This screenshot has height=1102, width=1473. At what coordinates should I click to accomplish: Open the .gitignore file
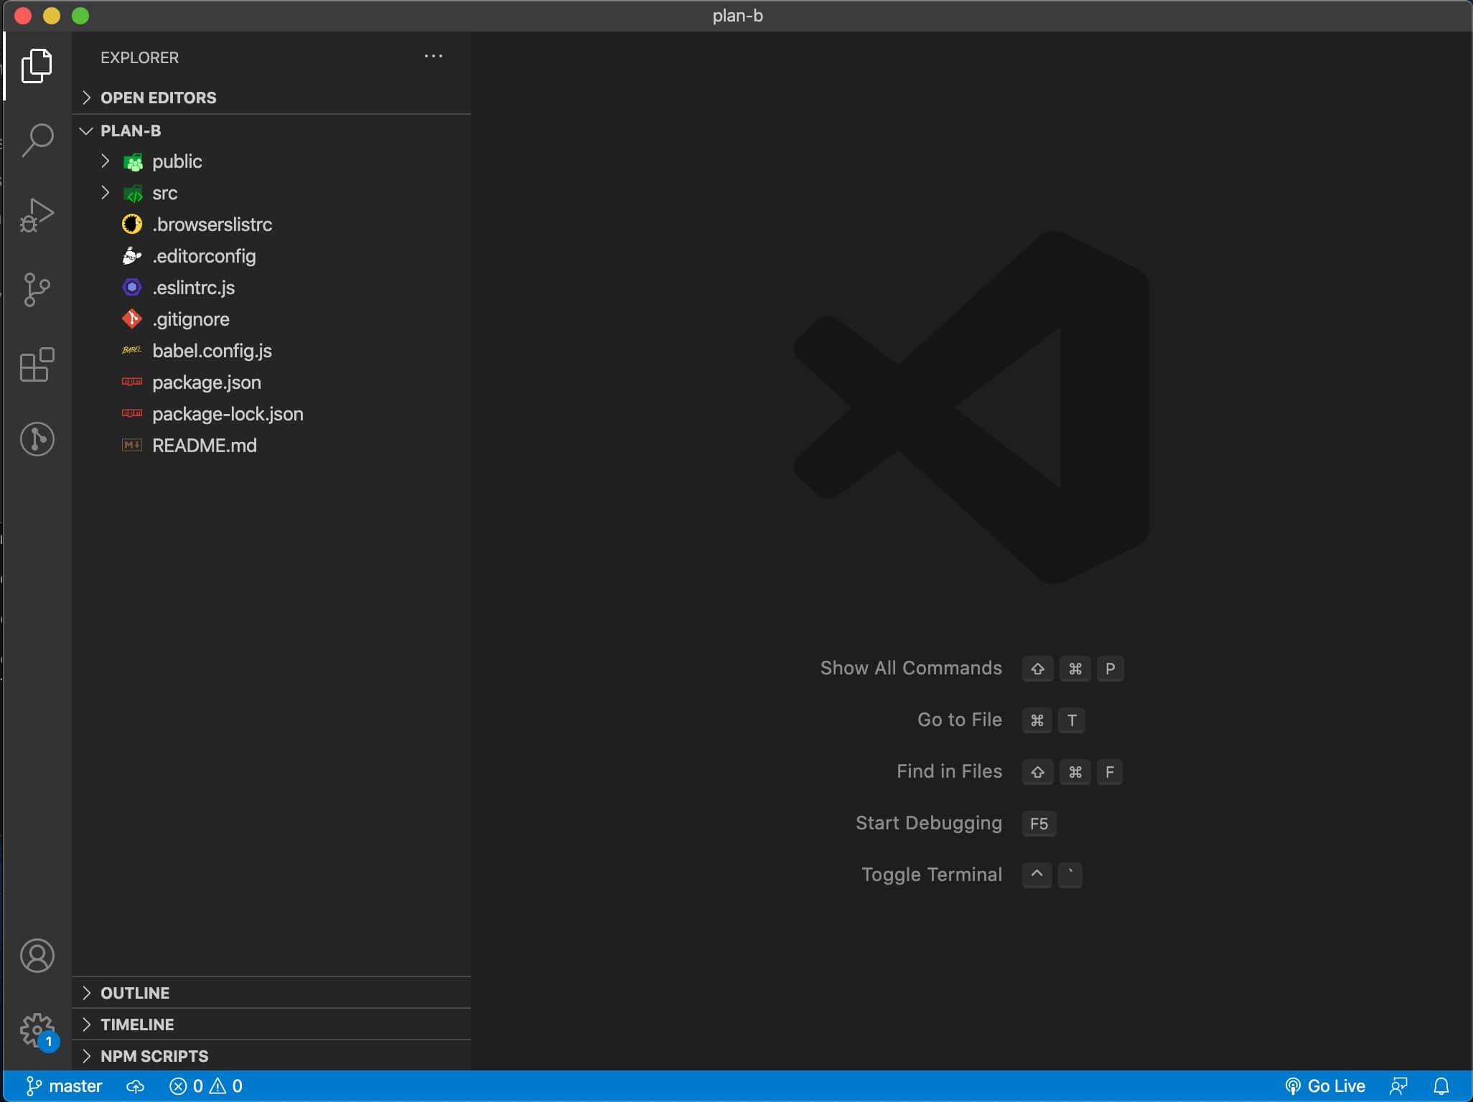pos(271,319)
